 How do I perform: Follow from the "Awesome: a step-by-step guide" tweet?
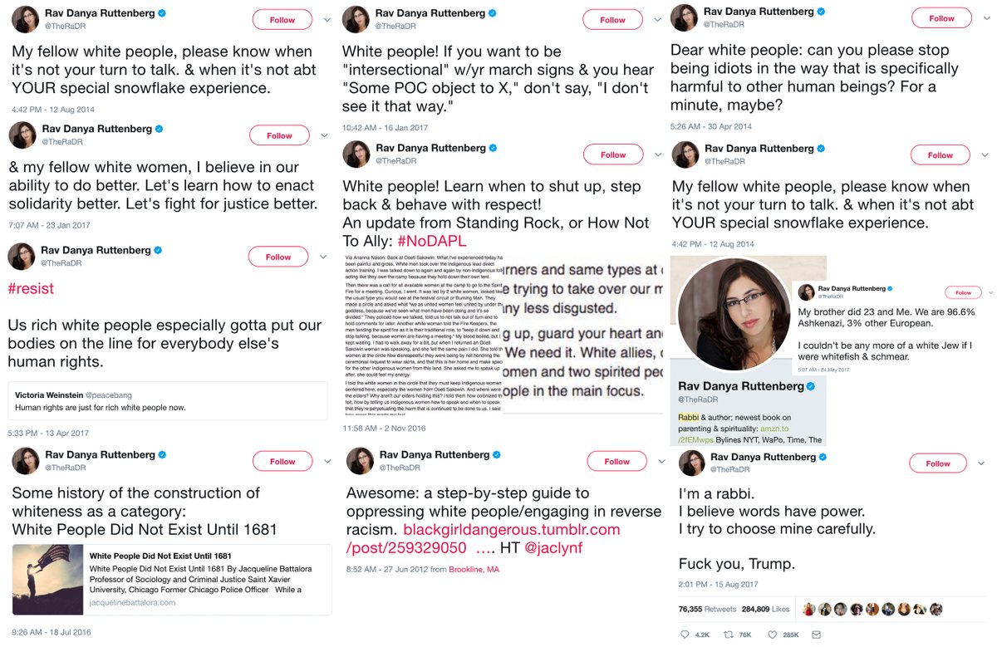coord(616,462)
